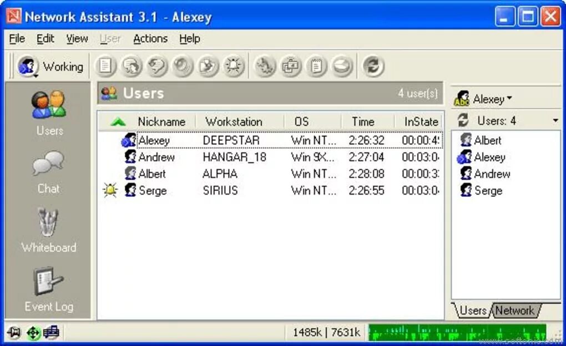Sort list by Workstation column header
This screenshot has width=566, height=346.
click(x=234, y=121)
